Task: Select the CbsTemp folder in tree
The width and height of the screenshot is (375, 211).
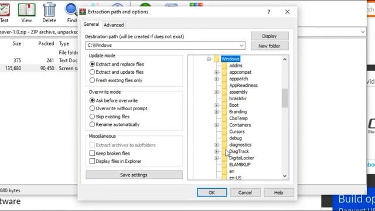Action: (238, 118)
